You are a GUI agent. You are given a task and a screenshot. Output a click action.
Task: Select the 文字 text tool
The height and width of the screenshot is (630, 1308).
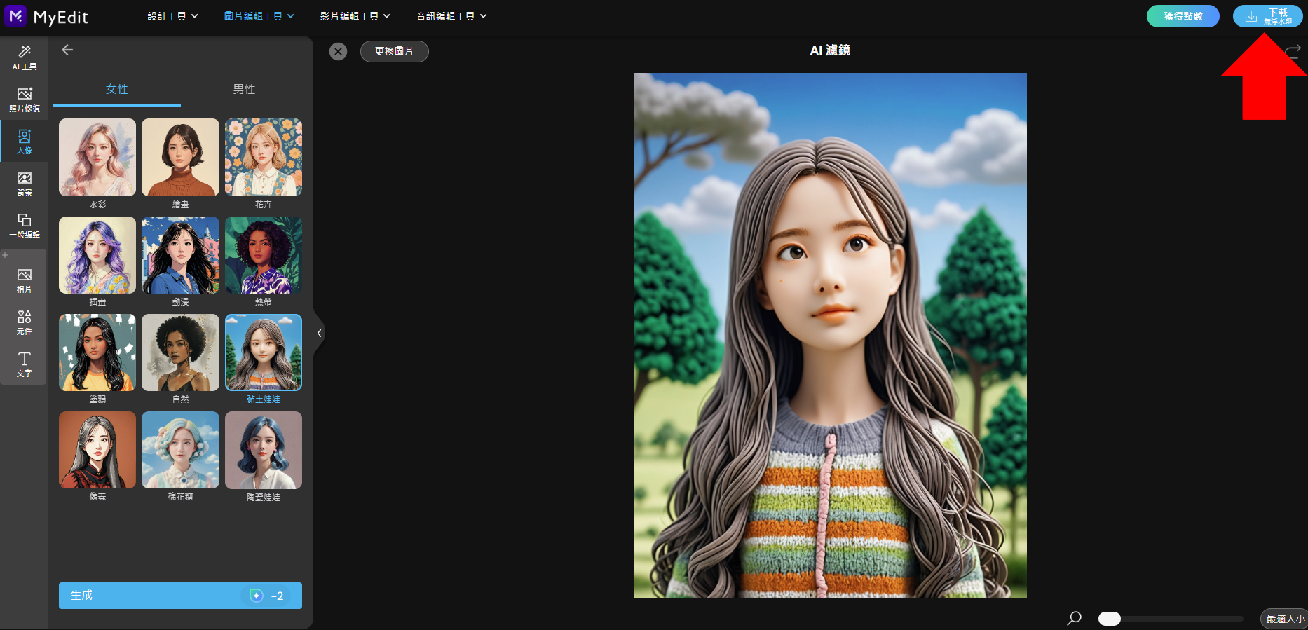point(24,364)
